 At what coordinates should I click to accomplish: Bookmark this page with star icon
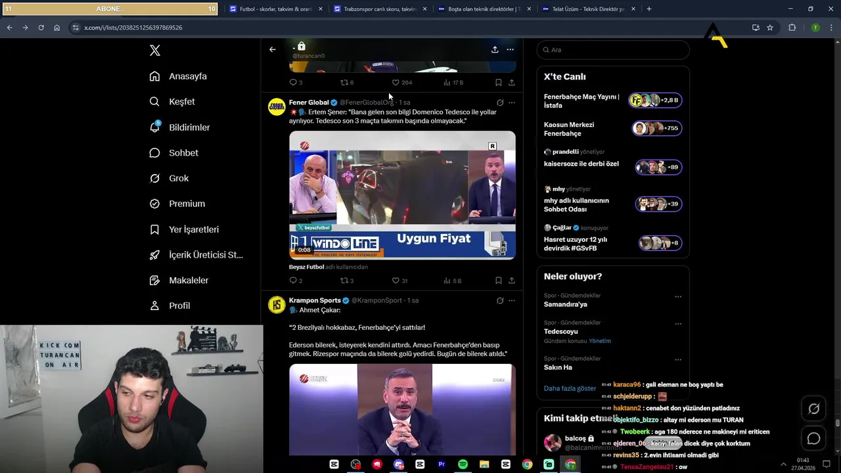(770, 28)
